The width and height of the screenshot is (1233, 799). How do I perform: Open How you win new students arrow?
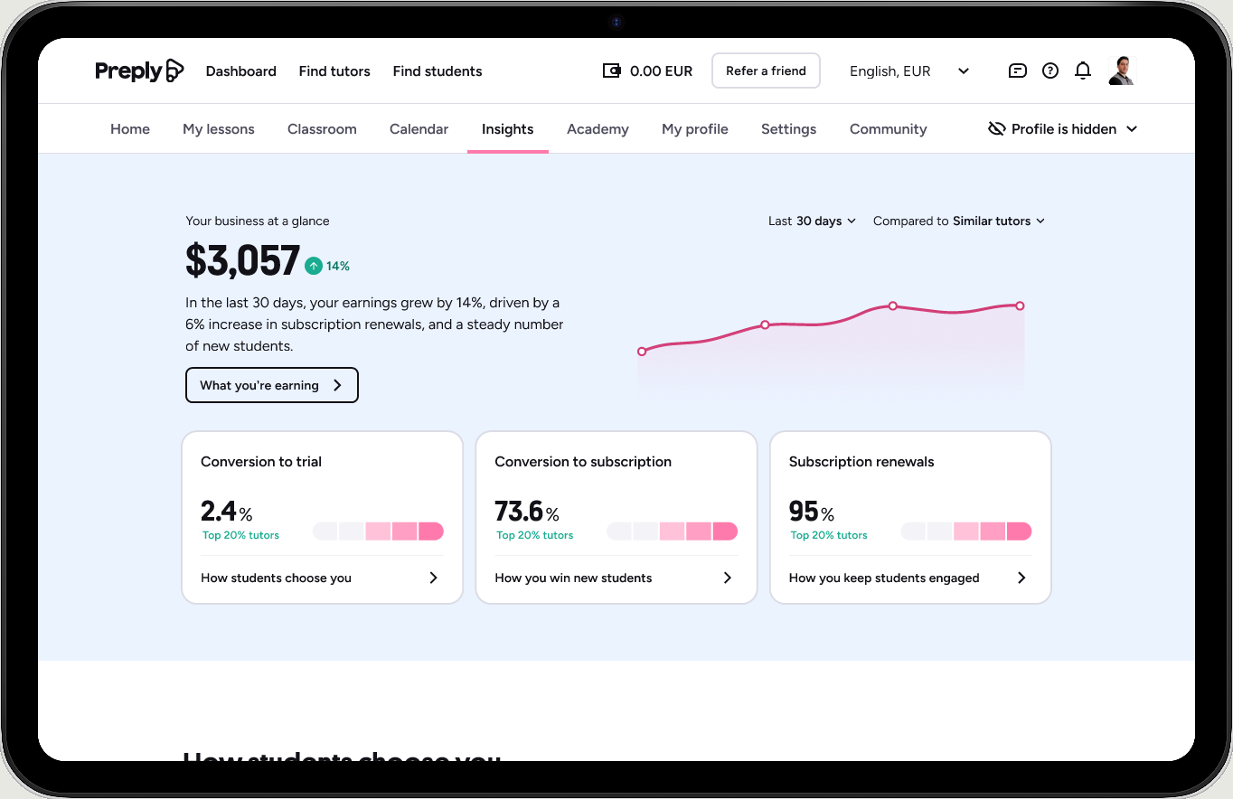[728, 578]
